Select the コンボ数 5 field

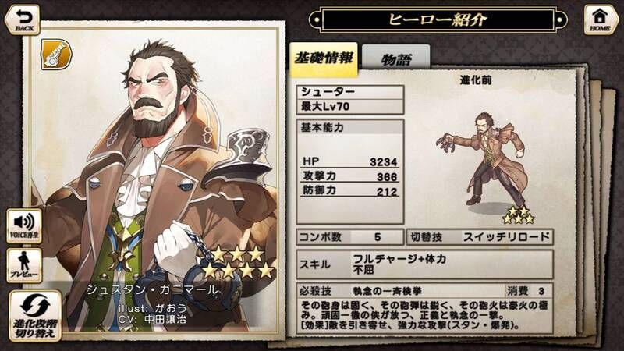point(349,237)
